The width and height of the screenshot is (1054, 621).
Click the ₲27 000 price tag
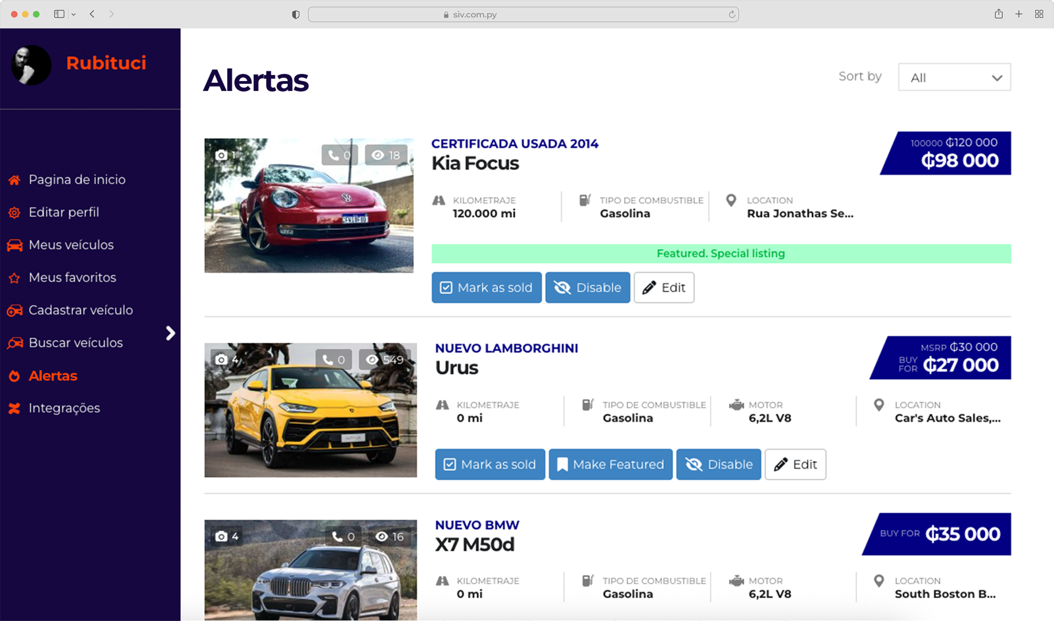point(940,358)
